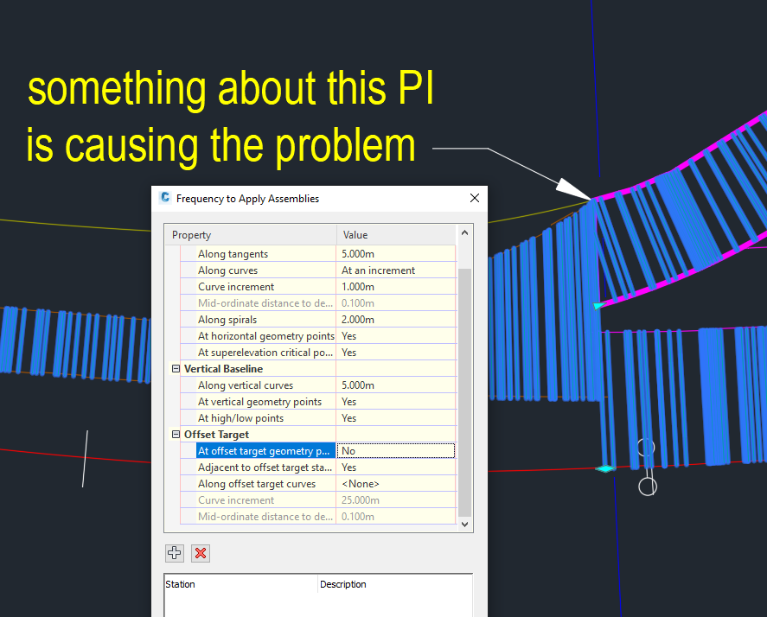Toggle At horizontal geometry points Yes value
This screenshot has height=617, width=767.
[396, 336]
